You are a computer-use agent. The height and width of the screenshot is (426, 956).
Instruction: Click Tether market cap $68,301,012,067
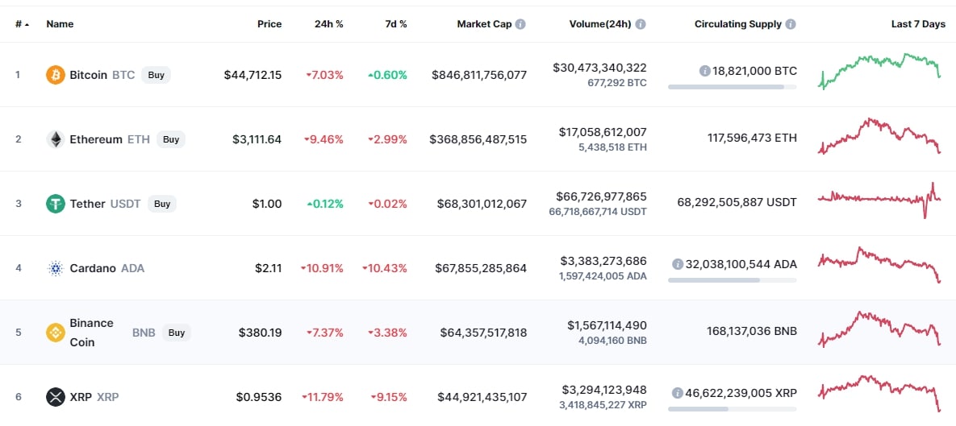(482, 204)
